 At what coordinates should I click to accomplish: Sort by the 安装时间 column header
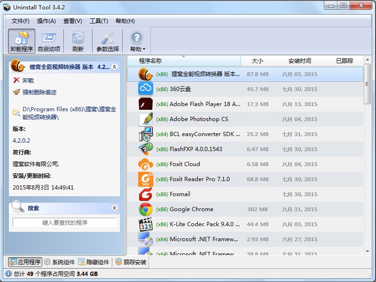point(300,61)
